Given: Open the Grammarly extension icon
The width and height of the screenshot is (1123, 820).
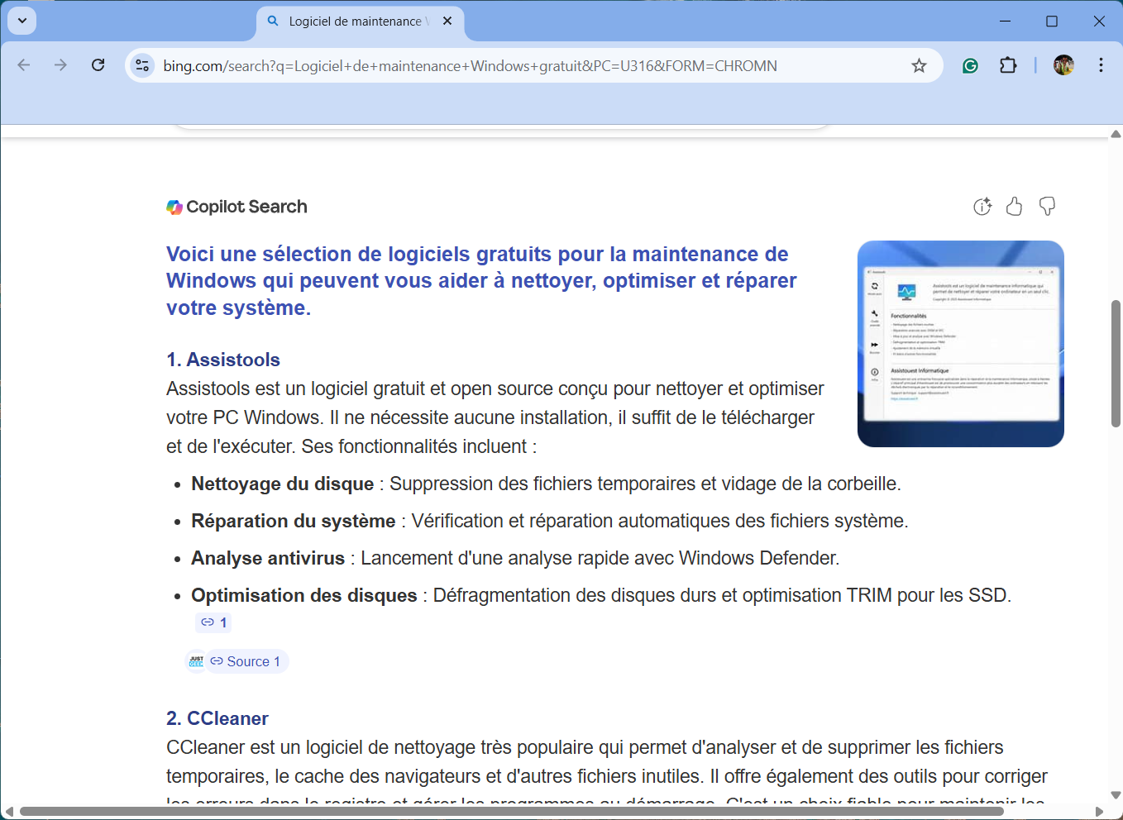Looking at the screenshot, I should click(970, 66).
